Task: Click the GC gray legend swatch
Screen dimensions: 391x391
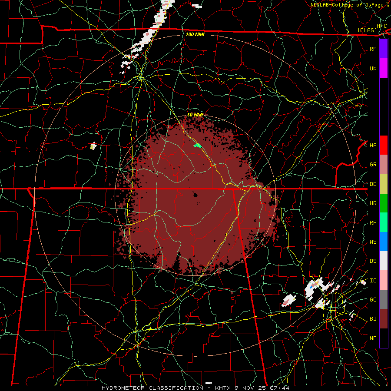Action: (x=384, y=299)
